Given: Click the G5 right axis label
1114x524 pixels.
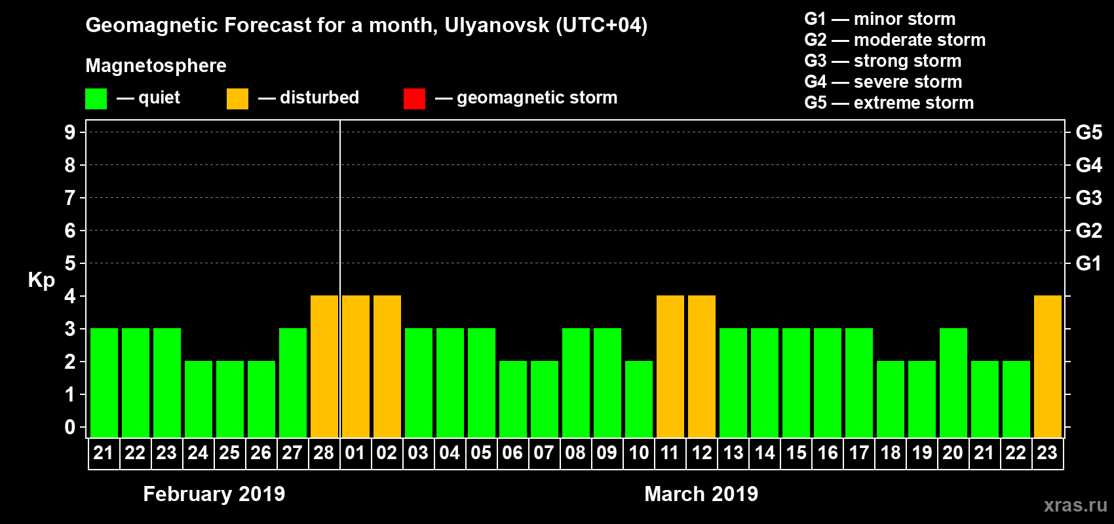Looking at the screenshot, I should coord(1089,132).
